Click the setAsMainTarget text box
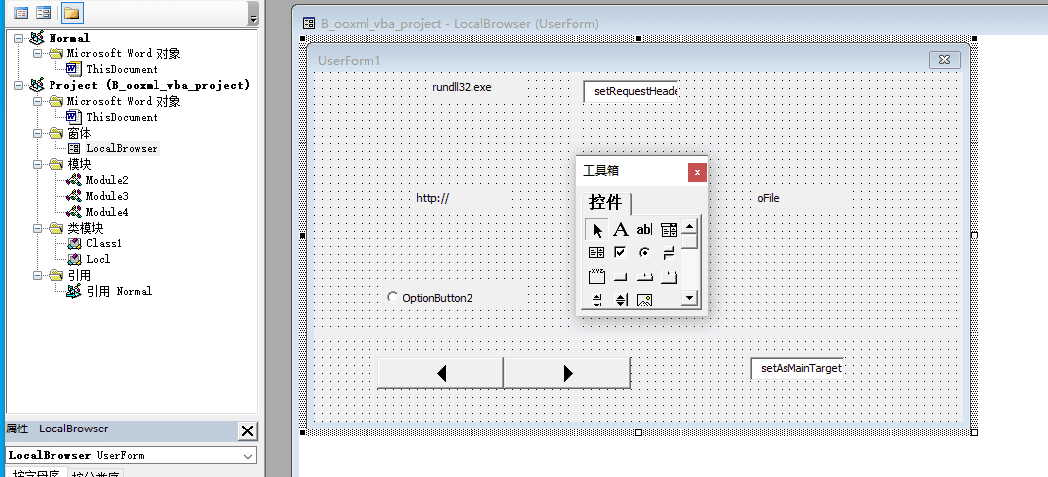This screenshot has width=1048, height=477. [x=796, y=368]
